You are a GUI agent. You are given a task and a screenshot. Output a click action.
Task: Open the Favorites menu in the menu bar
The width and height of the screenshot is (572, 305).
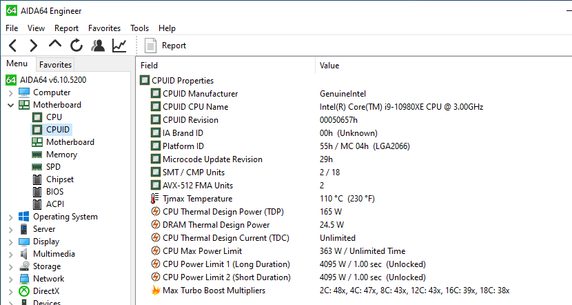pyautogui.click(x=104, y=28)
